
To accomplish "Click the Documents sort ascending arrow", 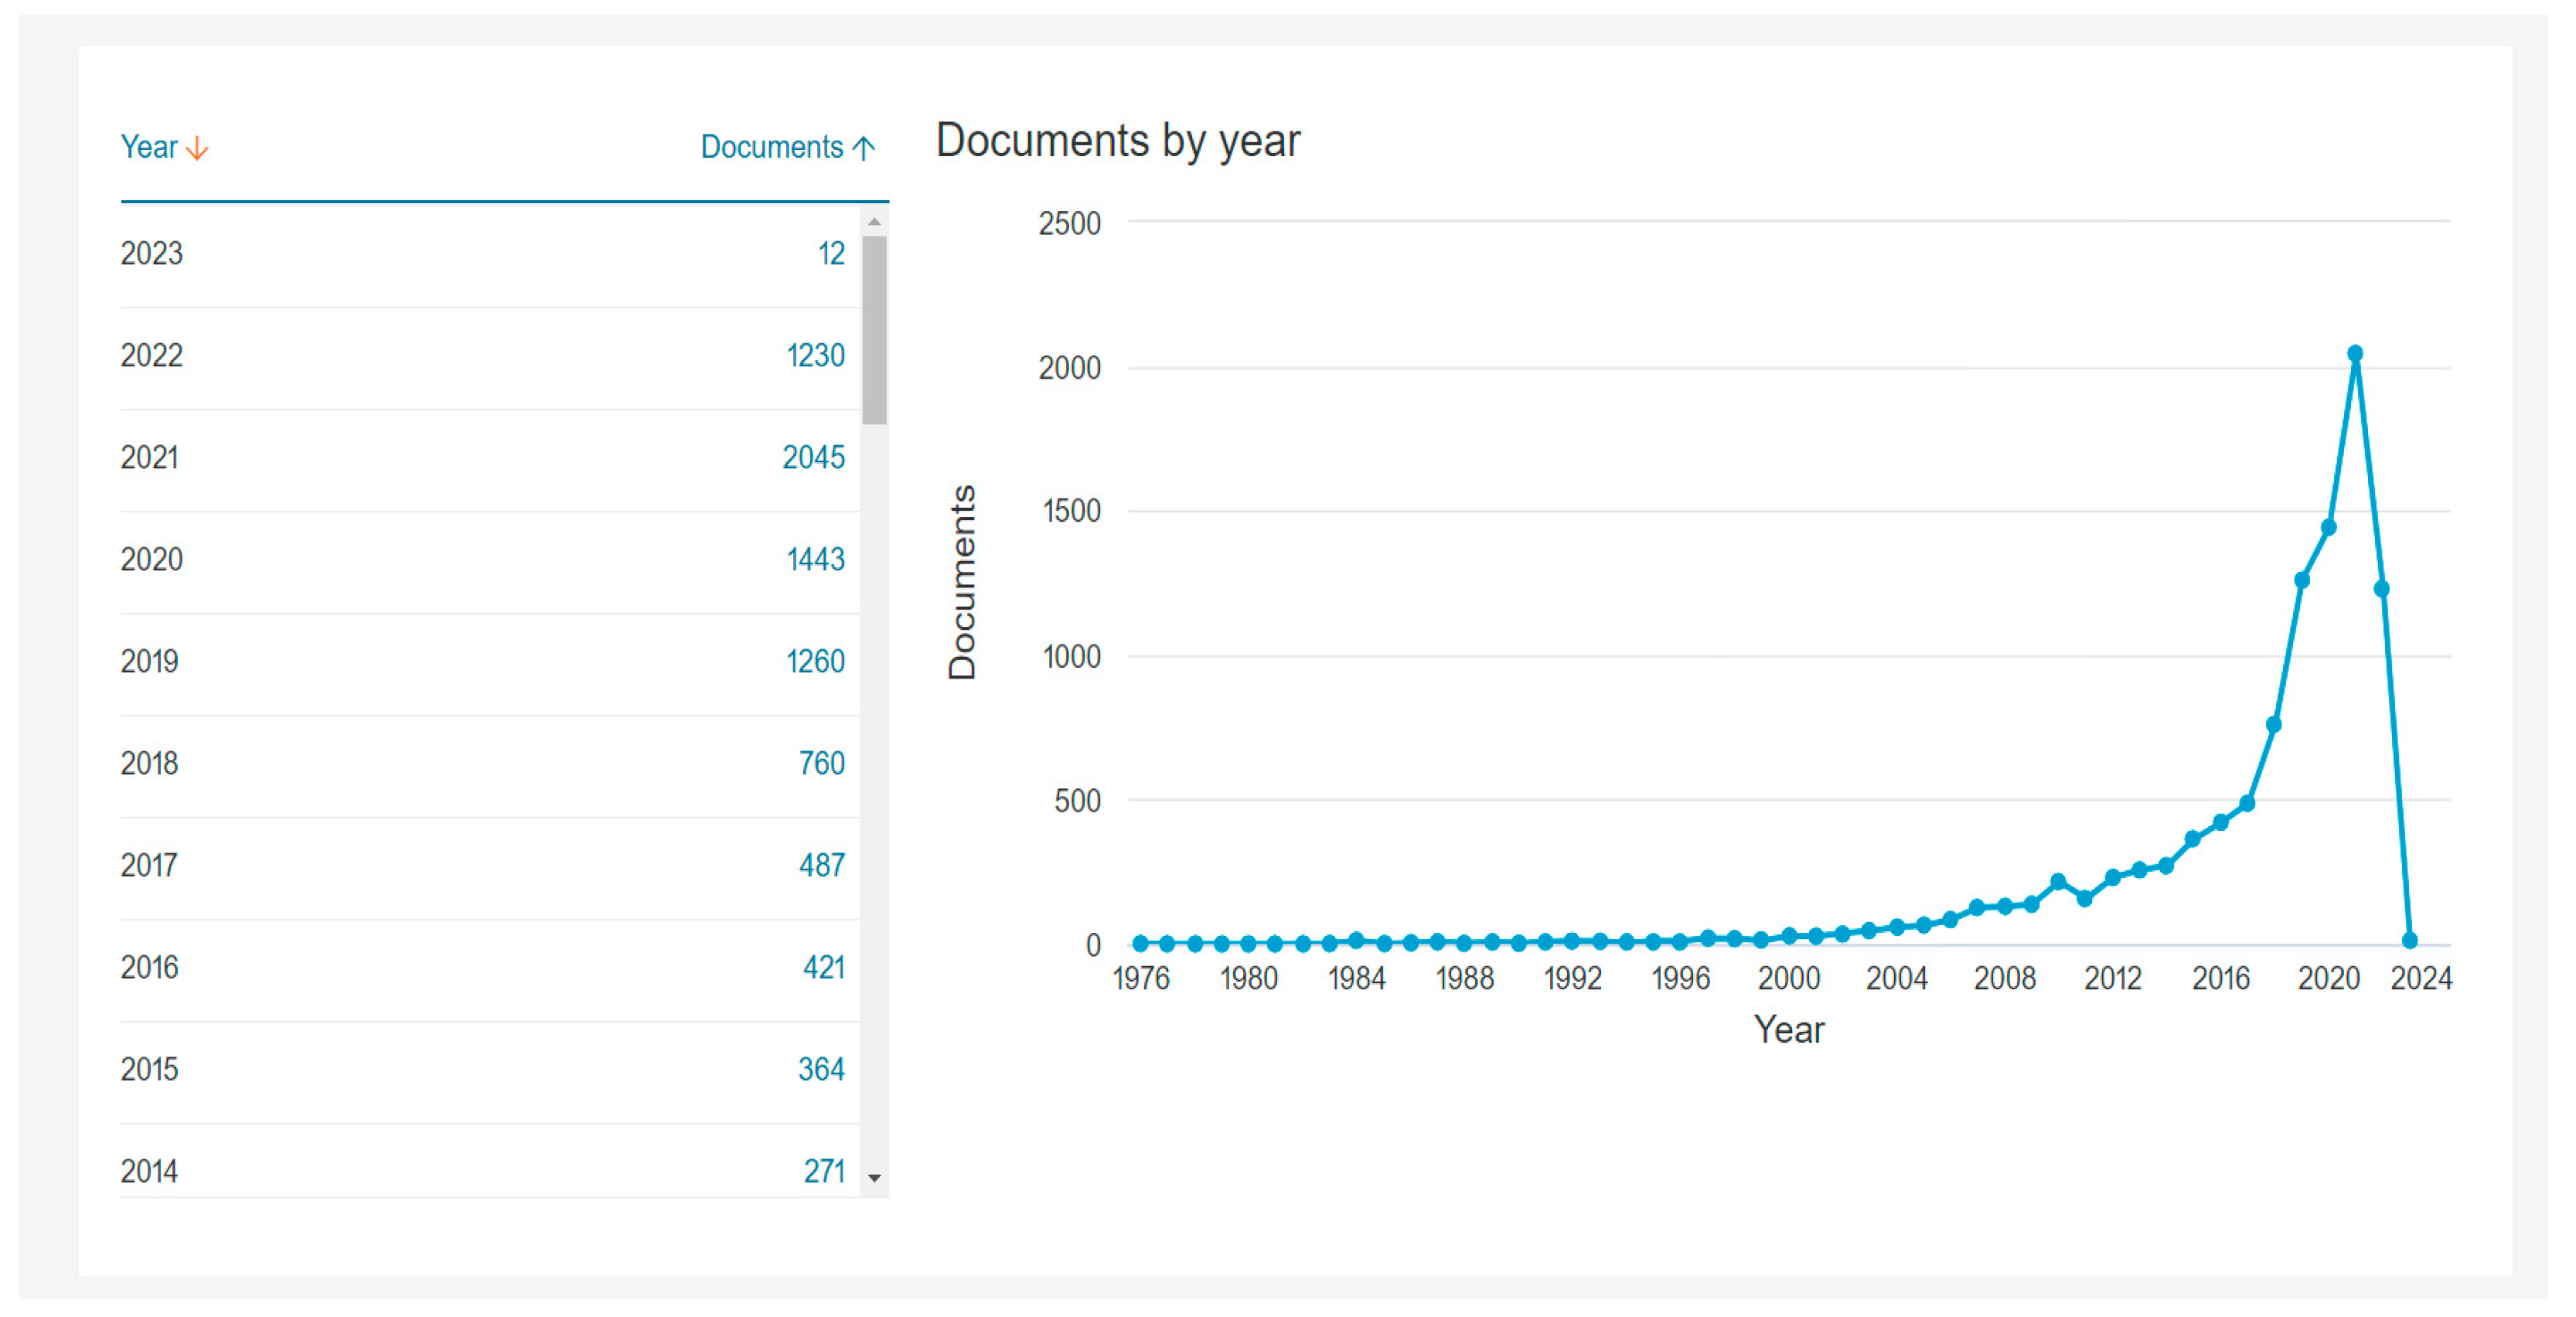I will (x=864, y=148).
